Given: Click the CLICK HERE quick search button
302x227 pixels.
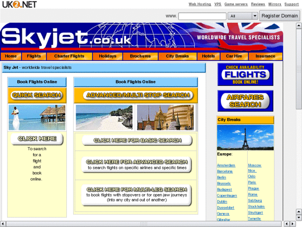Looking at the screenshot, I should [37, 139].
